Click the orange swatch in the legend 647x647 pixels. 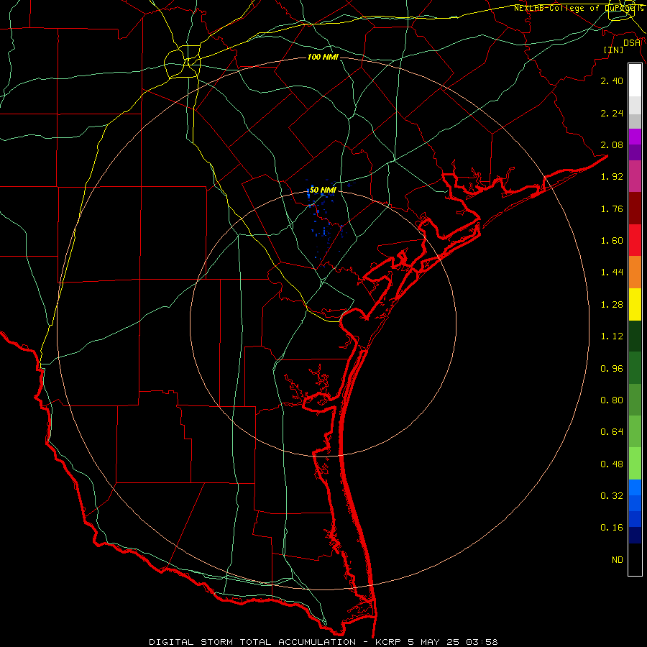(x=635, y=272)
